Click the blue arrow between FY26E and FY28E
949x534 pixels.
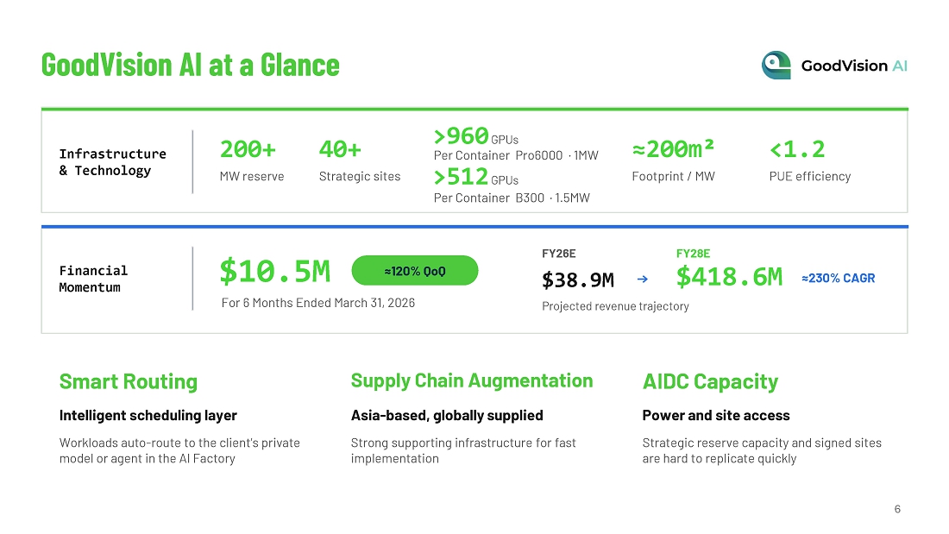pos(643,280)
